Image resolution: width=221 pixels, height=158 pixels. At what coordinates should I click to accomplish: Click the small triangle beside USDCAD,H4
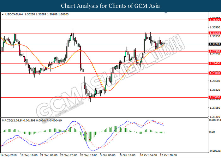(3, 14)
